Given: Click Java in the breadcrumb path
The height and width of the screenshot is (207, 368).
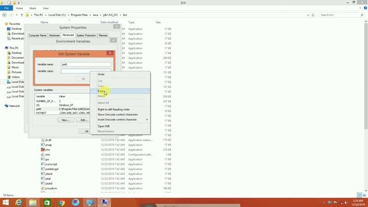Looking at the screenshot, I should pyautogui.click(x=95, y=15).
